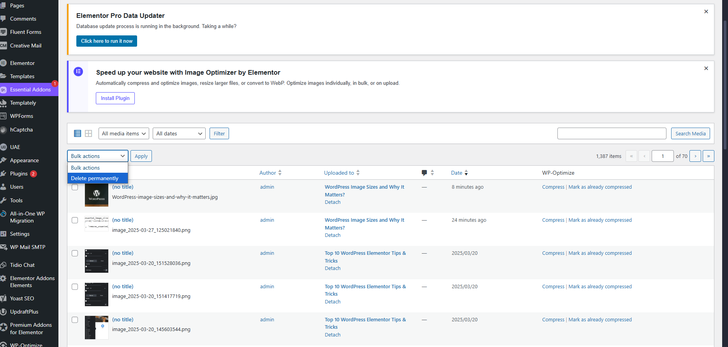Open the All media items dropdown
This screenshot has height=347, width=728.
click(x=124, y=133)
